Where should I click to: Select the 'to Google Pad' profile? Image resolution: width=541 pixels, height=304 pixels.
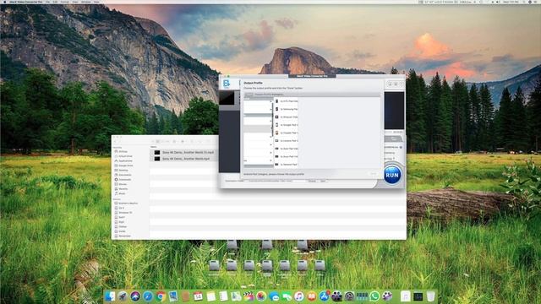(x=287, y=125)
